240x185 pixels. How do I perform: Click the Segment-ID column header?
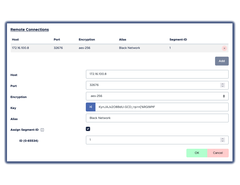pyautogui.click(x=178, y=39)
